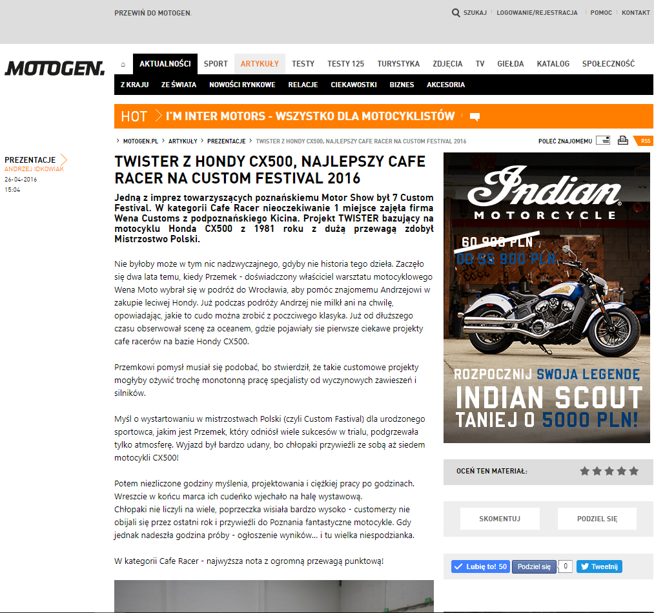Click the SKOMENTUJ button
Viewport: 654px width, 613px height.
[x=500, y=519]
